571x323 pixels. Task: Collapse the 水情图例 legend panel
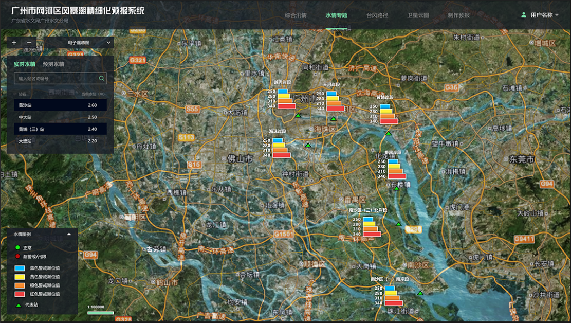(x=69, y=234)
